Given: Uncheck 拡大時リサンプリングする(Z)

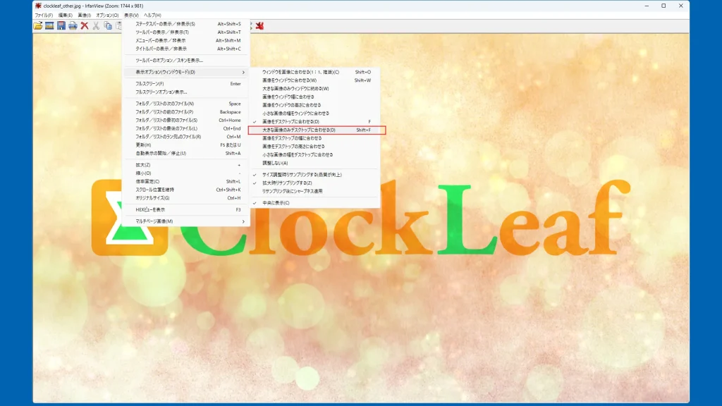Looking at the screenshot, I should [x=315, y=183].
